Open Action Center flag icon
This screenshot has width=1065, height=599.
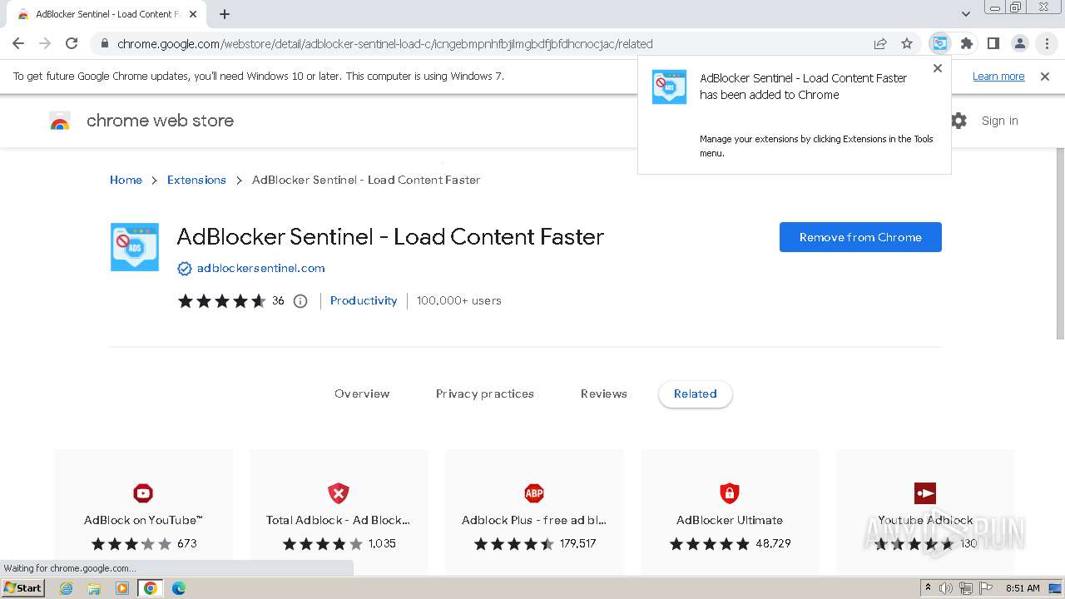(986, 588)
